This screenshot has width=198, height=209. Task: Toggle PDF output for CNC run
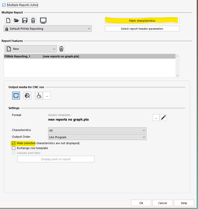[39, 95]
